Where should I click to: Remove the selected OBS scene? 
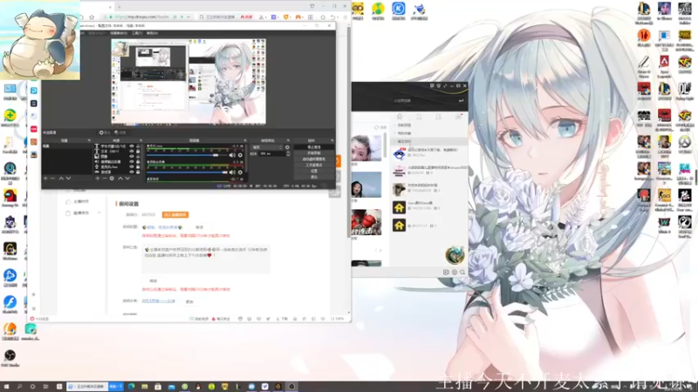click(x=52, y=179)
